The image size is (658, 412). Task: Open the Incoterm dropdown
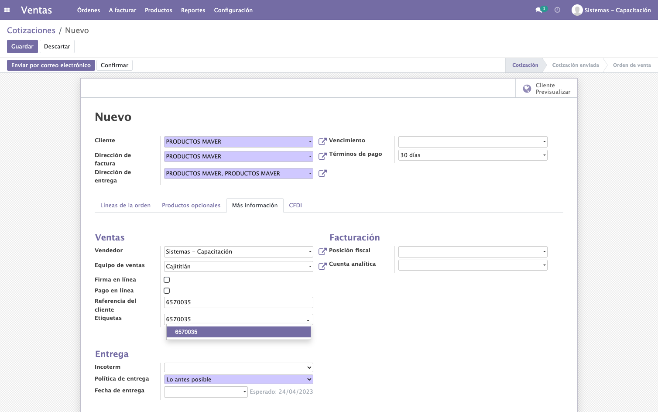239,367
